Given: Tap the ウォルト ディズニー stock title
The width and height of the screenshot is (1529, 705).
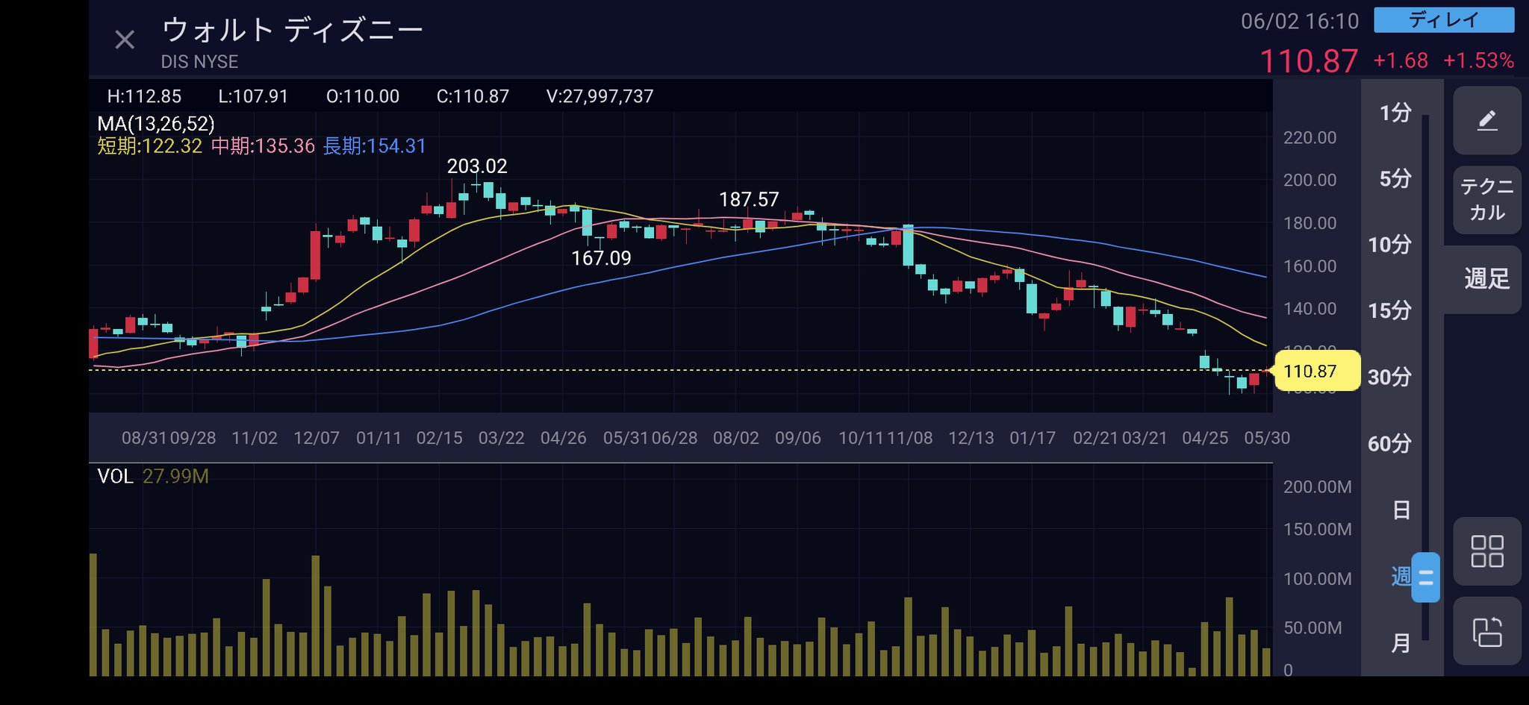Looking at the screenshot, I should [293, 30].
